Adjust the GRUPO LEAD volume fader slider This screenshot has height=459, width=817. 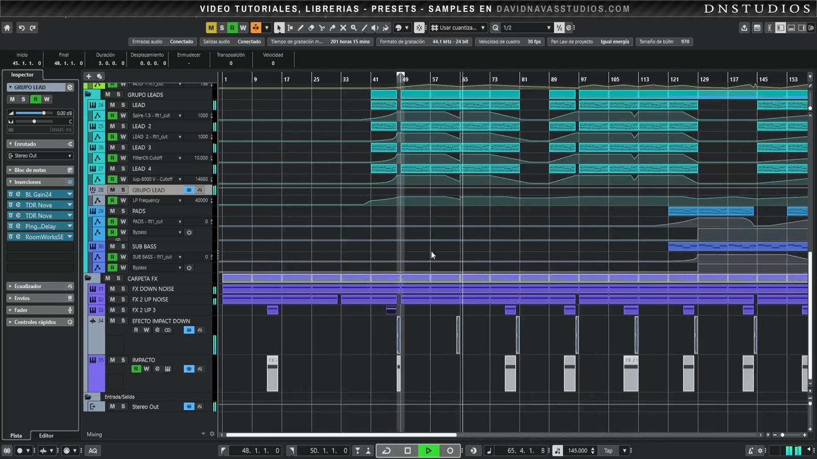[43, 113]
